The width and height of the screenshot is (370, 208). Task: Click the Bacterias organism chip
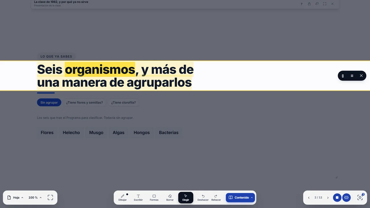pyautogui.click(x=169, y=133)
